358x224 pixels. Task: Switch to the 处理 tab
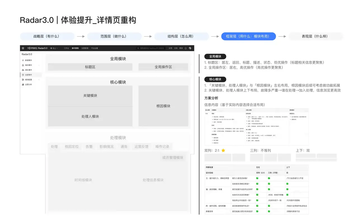(x=54, y=146)
